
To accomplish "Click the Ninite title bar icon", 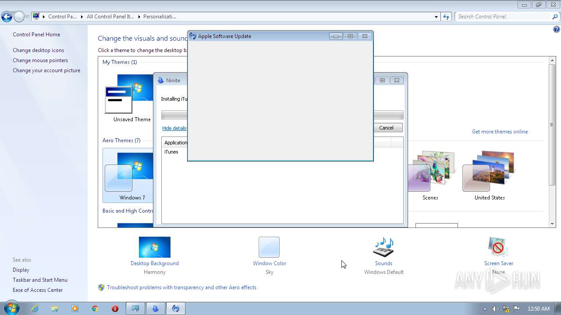I will (160, 80).
